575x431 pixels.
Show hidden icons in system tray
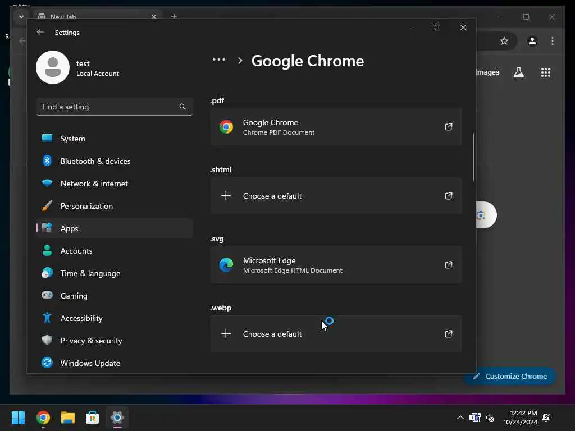coord(460,418)
